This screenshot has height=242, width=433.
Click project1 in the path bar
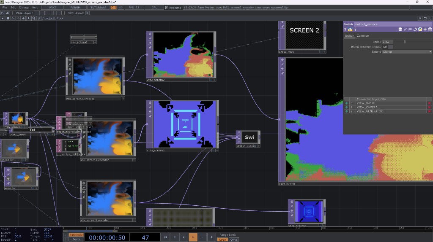(x=50, y=19)
